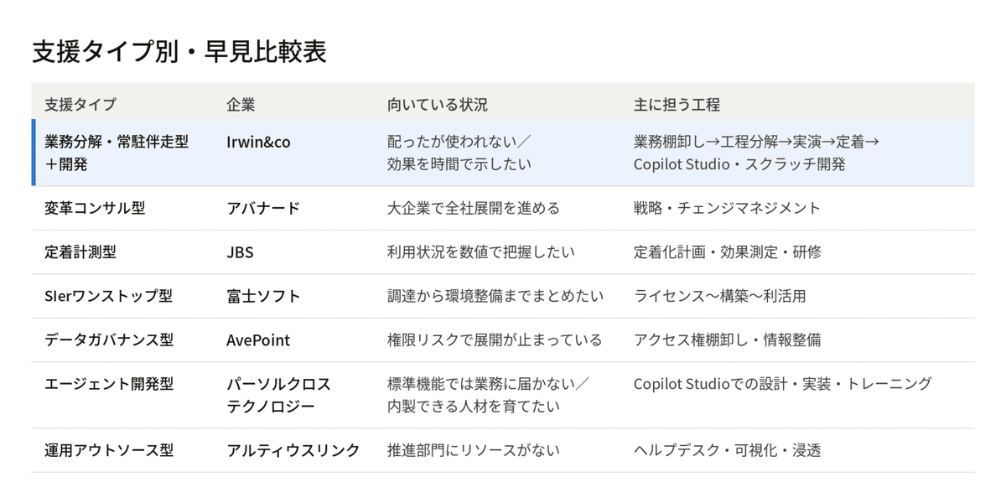Click the JBS company cell

240,252
